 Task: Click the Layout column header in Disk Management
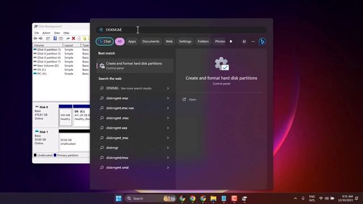coord(72,45)
